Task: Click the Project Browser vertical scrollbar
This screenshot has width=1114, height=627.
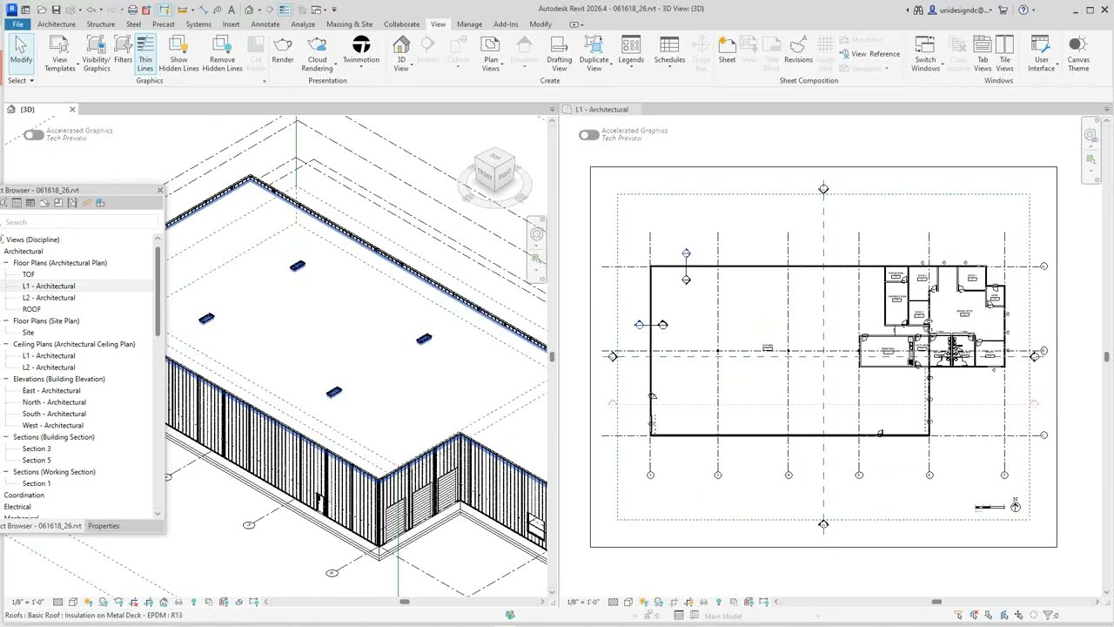Action: click(158, 292)
